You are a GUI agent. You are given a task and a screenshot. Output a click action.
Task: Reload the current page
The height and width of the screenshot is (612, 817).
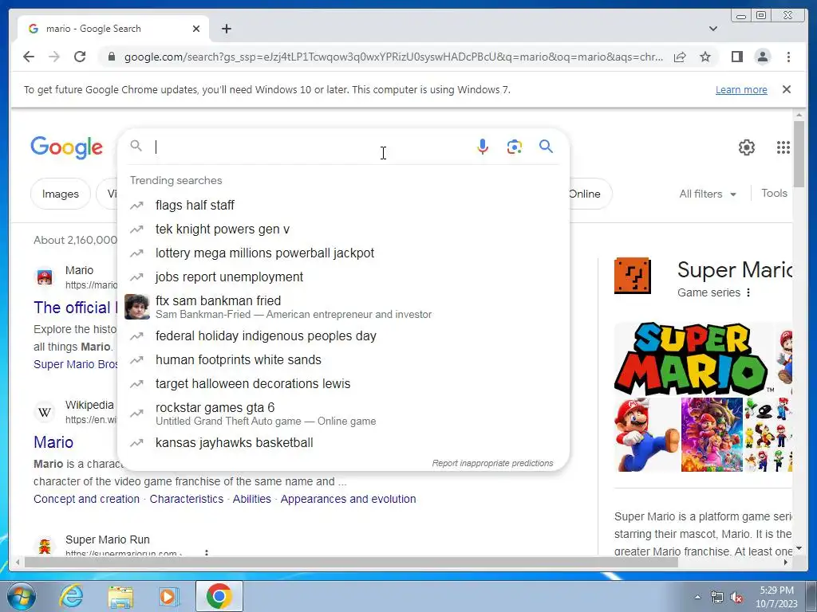[x=80, y=57]
